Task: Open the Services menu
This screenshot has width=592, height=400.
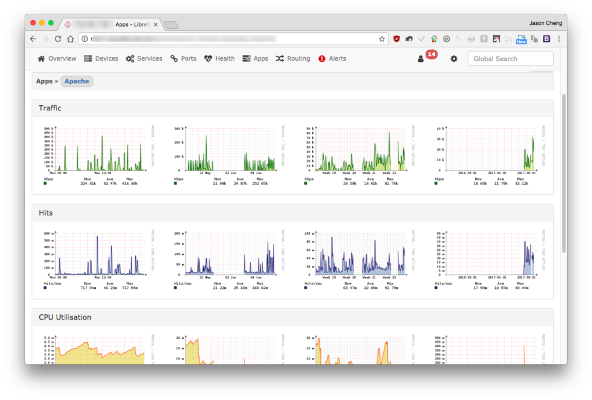Action: [144, 58]
